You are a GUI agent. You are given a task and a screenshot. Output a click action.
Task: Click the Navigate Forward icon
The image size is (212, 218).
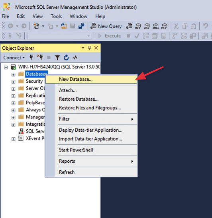tap(24, 26)
